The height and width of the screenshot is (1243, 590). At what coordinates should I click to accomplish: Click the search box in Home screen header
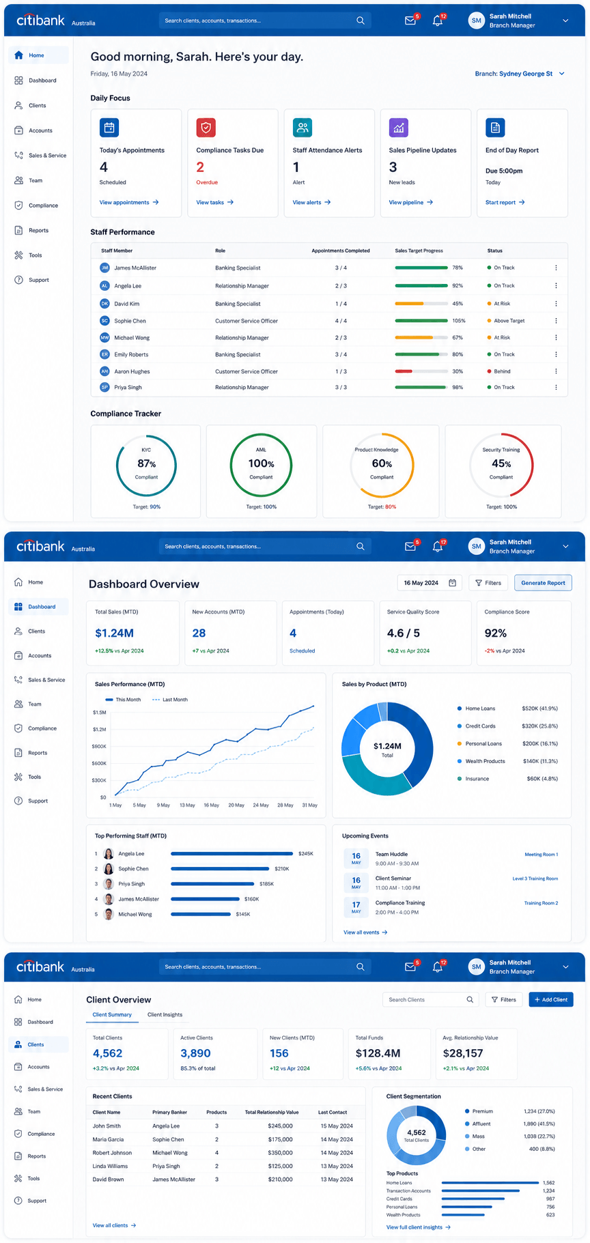266,20
